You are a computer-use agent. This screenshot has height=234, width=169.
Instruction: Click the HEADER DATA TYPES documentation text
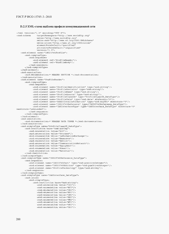pos(64,121)
